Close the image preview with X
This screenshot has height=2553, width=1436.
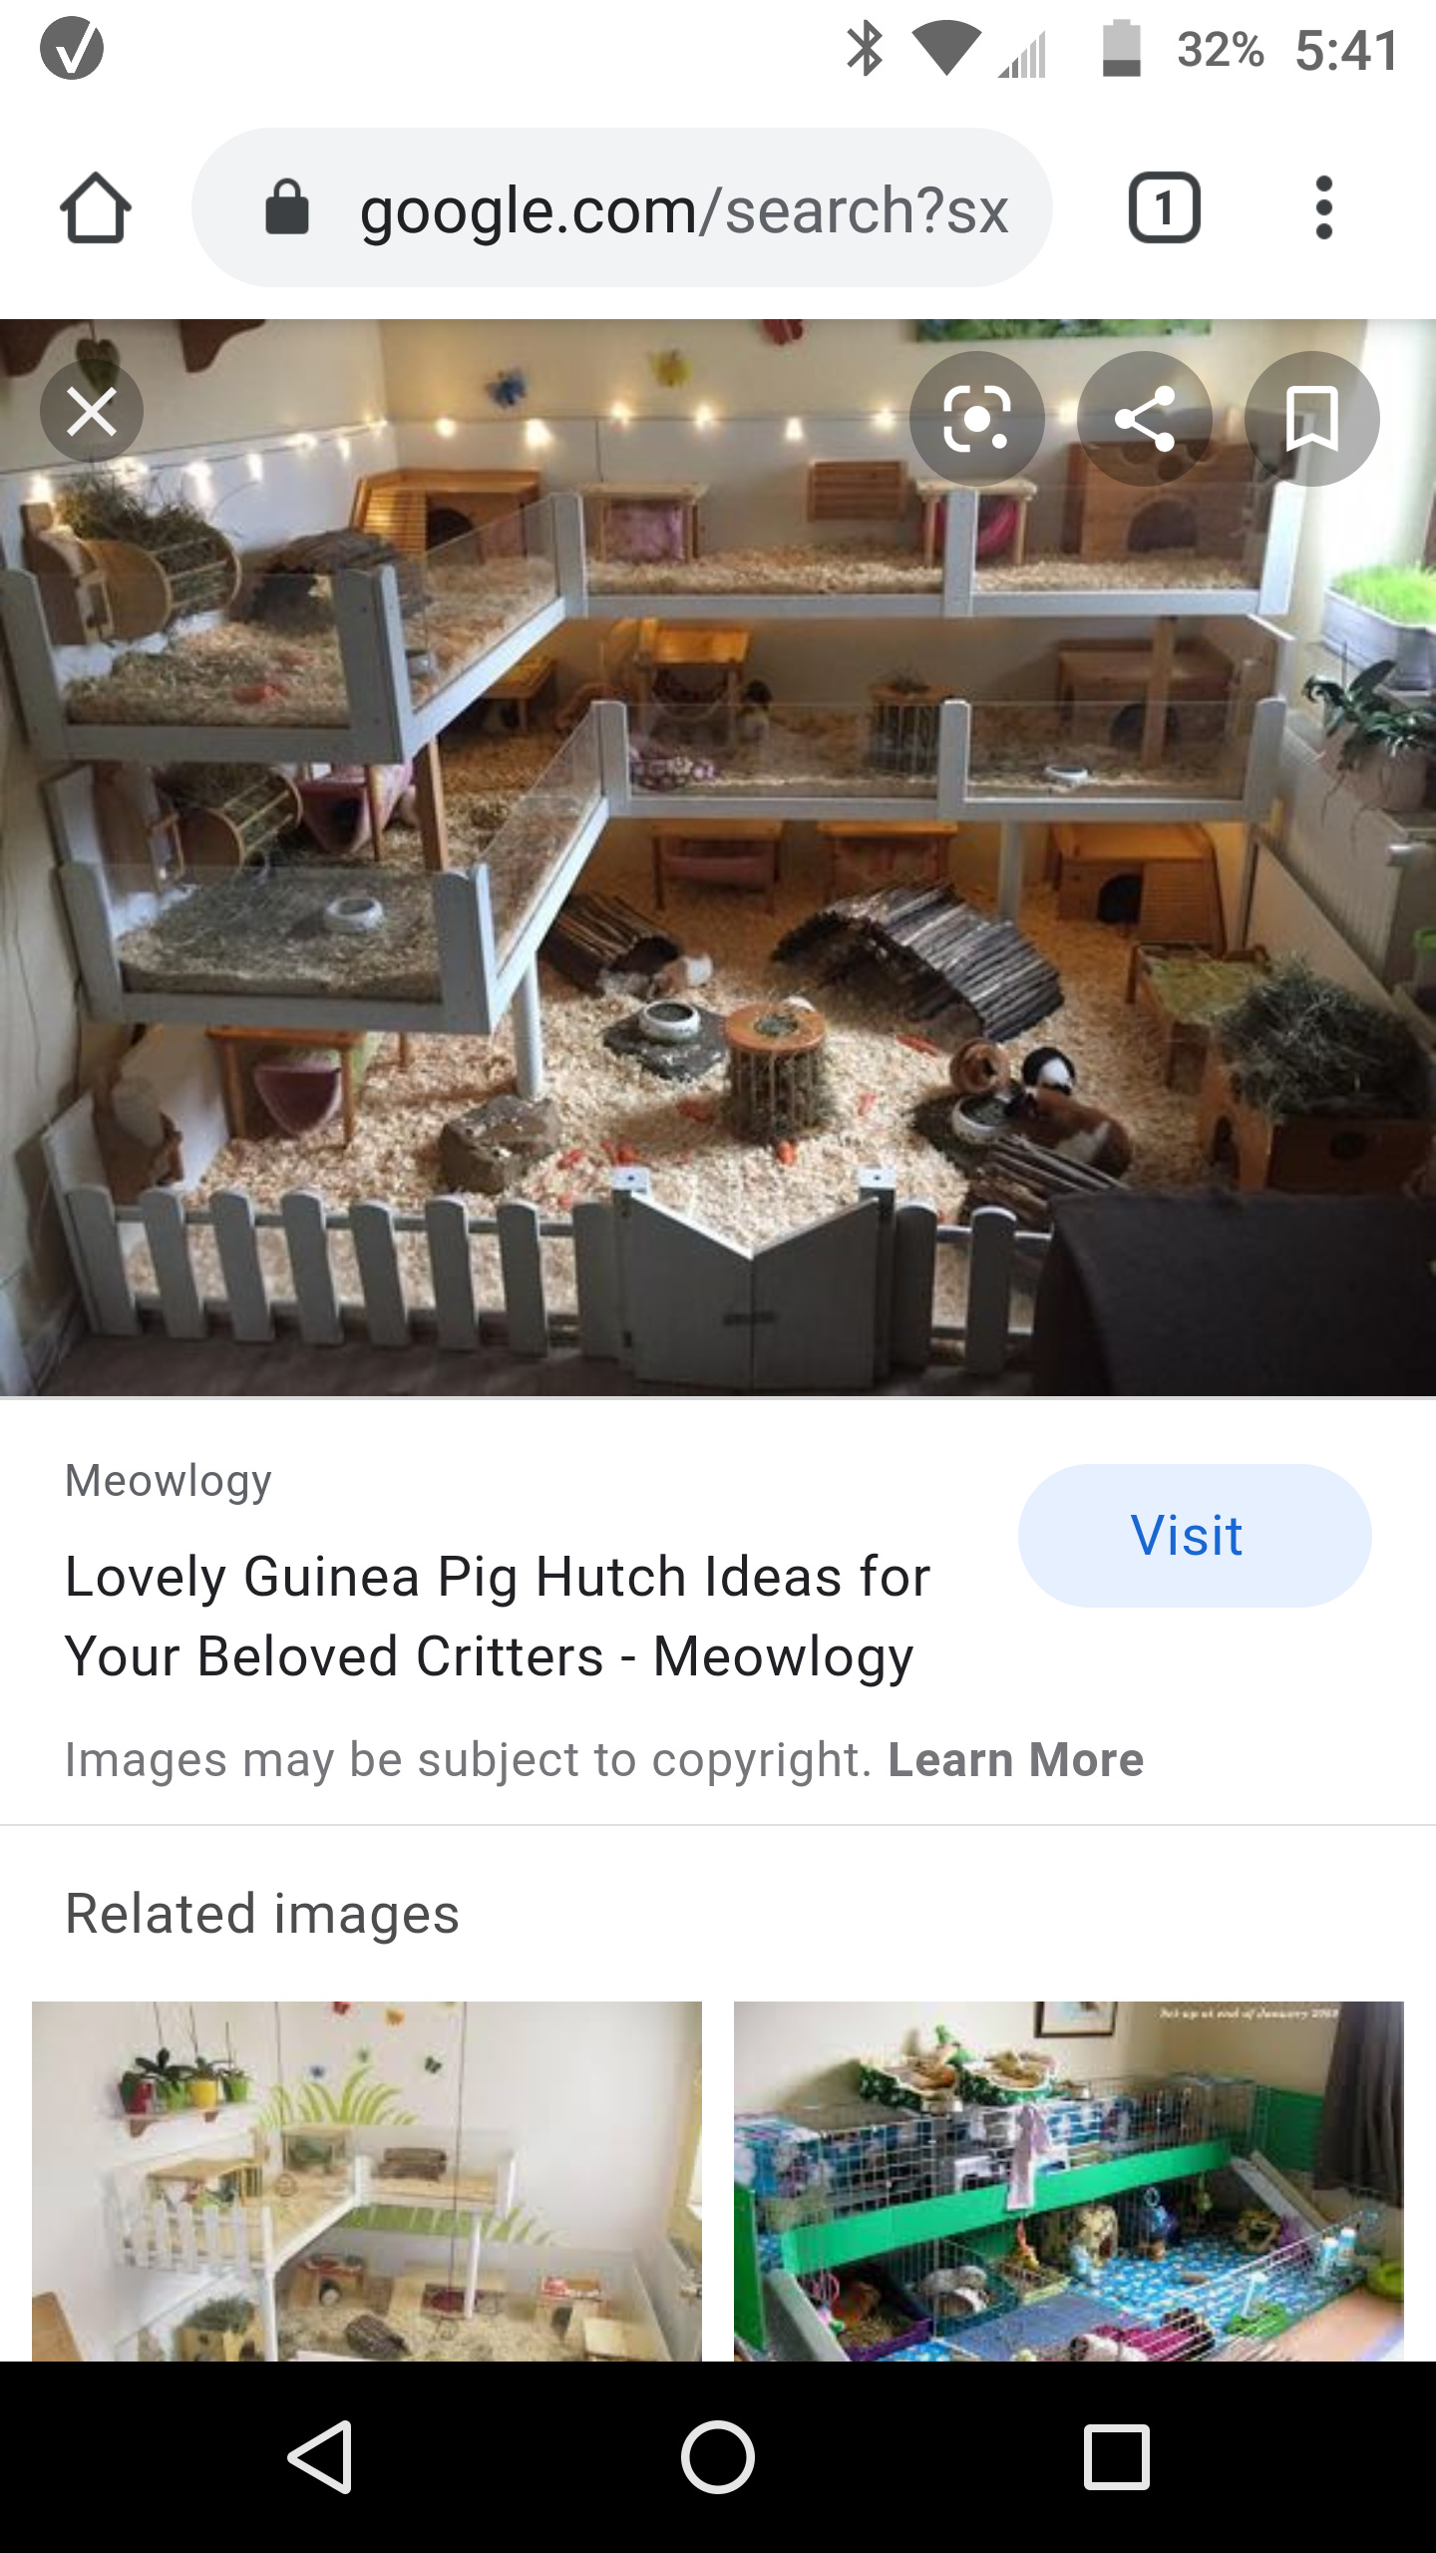click(92, 411)
